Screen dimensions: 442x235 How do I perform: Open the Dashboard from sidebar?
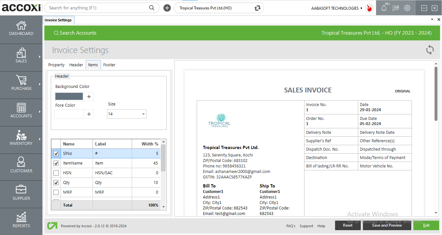21,28
